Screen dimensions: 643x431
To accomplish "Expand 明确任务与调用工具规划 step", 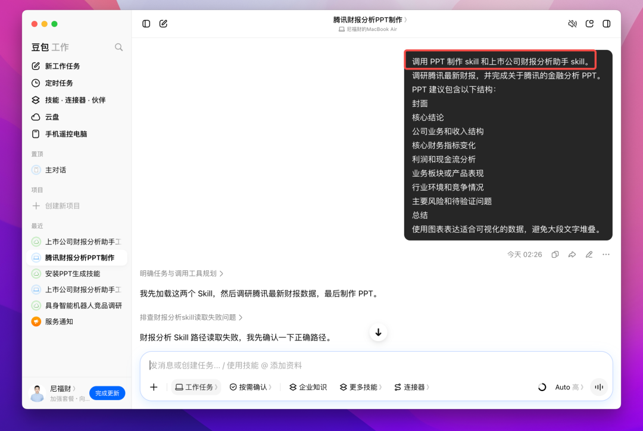I will click(x=181, y=273).
